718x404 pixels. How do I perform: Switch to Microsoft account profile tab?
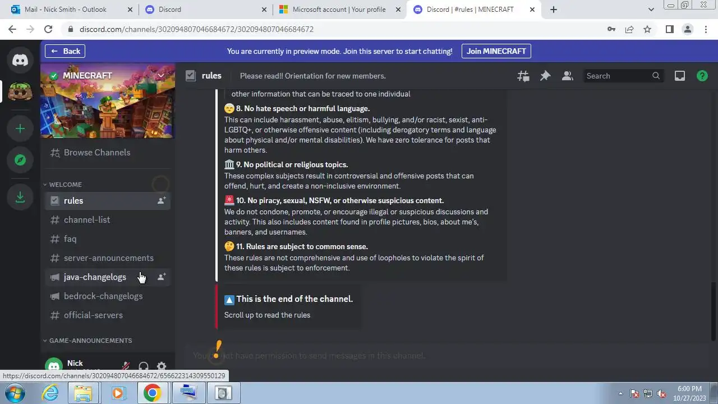[340, 10]
